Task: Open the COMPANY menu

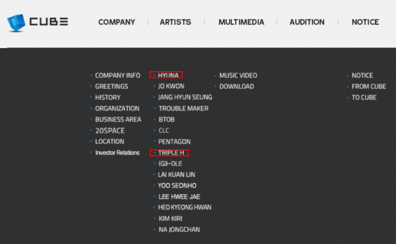Action: pyautogui.click(x=117, y=22)
